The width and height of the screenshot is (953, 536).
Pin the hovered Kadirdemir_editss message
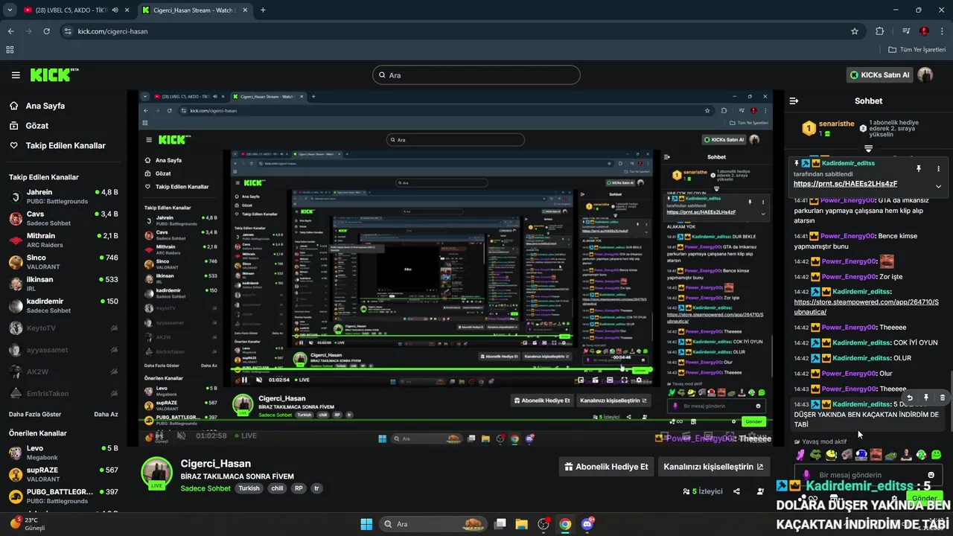tap(925, 398)
